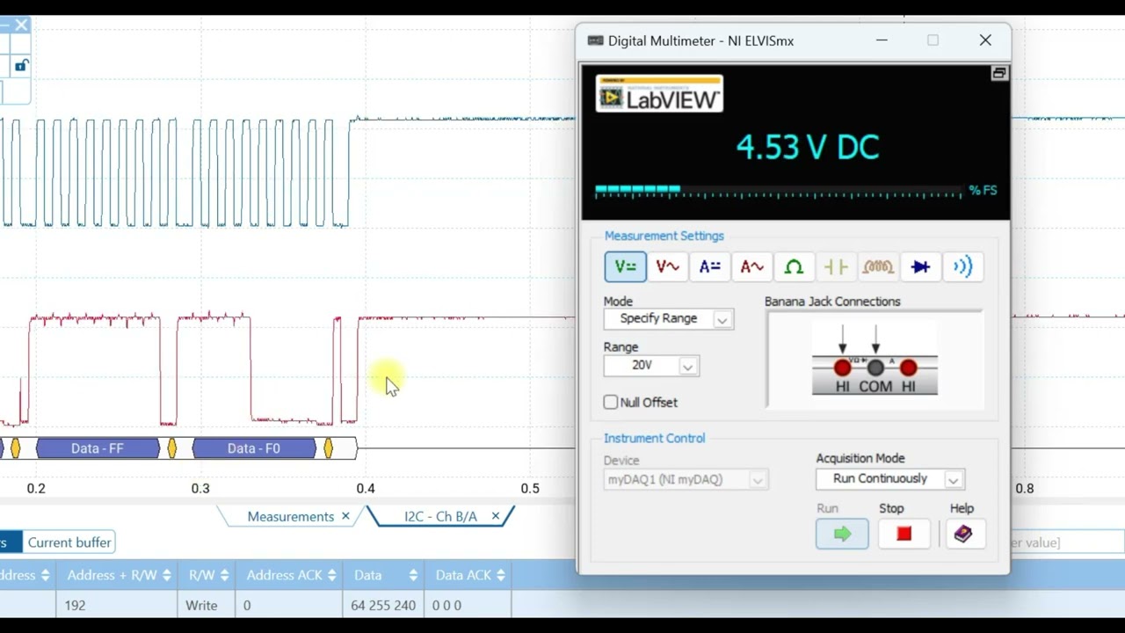Select DC current measurement mode
Screen dimensions: 1125x633
pos(709,266)
